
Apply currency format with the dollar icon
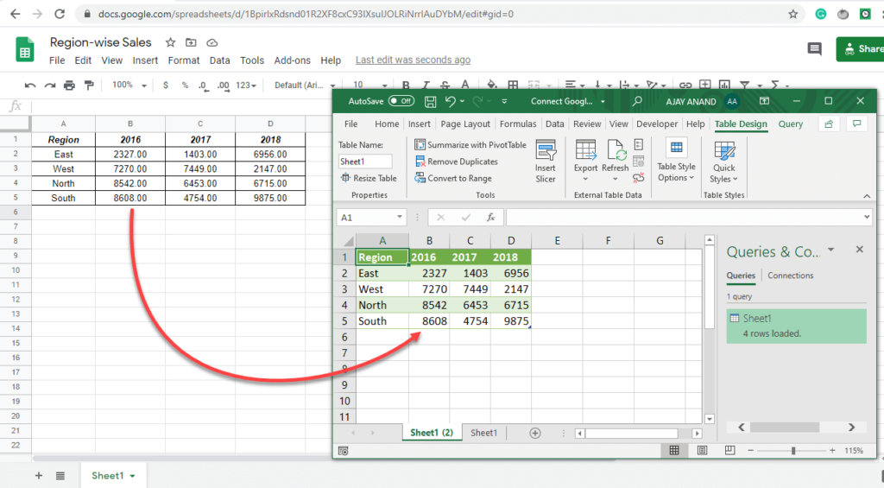click(x=165, y=86)
